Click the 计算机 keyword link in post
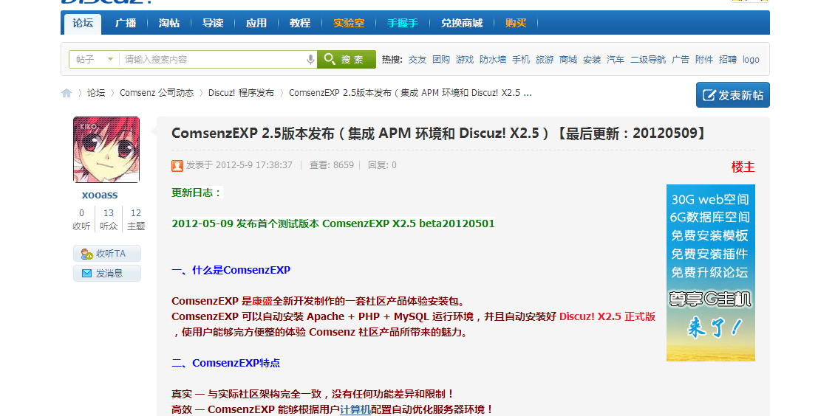 (x=355, y=409)
